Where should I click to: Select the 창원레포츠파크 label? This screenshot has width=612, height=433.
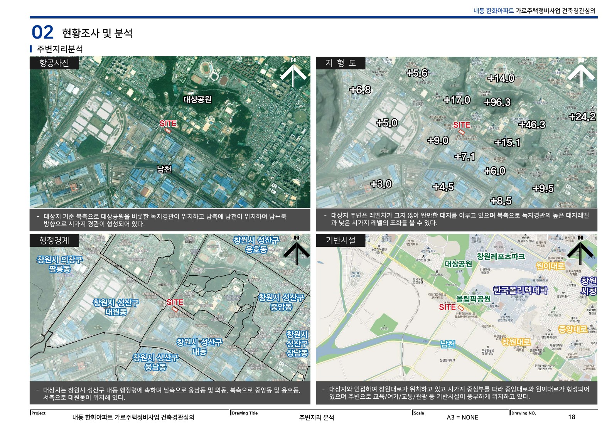tap(501, 256)
